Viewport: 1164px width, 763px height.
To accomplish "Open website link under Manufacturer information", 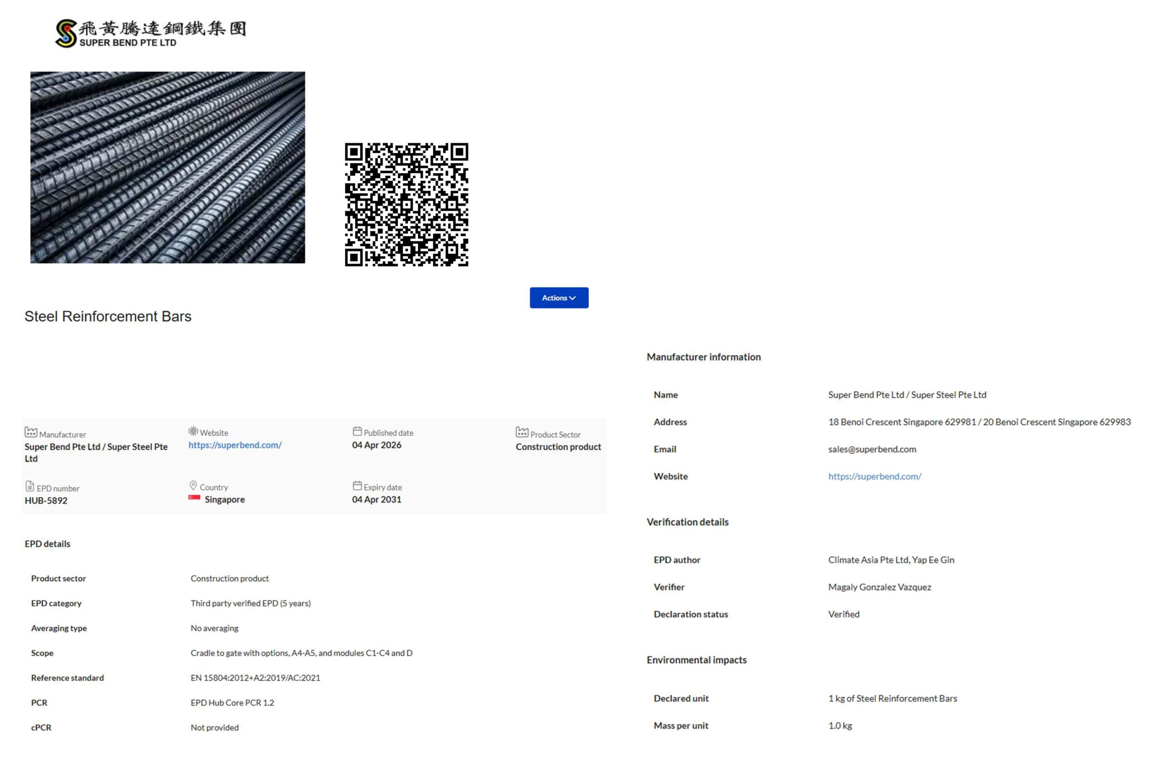I will pos(874,477).
